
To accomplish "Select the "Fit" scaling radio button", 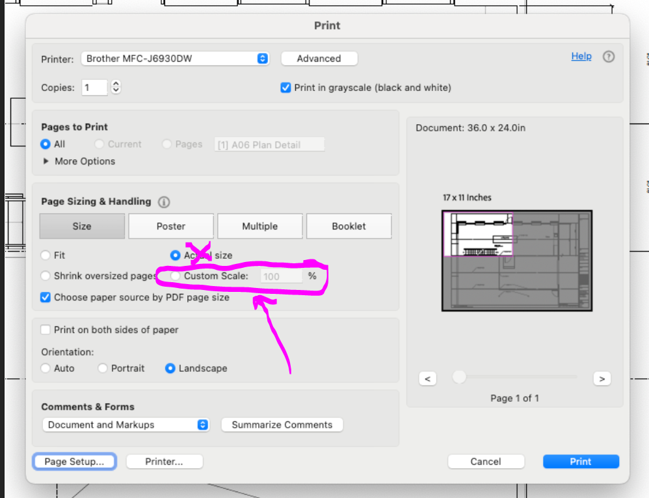I will [x=46, y=256].
